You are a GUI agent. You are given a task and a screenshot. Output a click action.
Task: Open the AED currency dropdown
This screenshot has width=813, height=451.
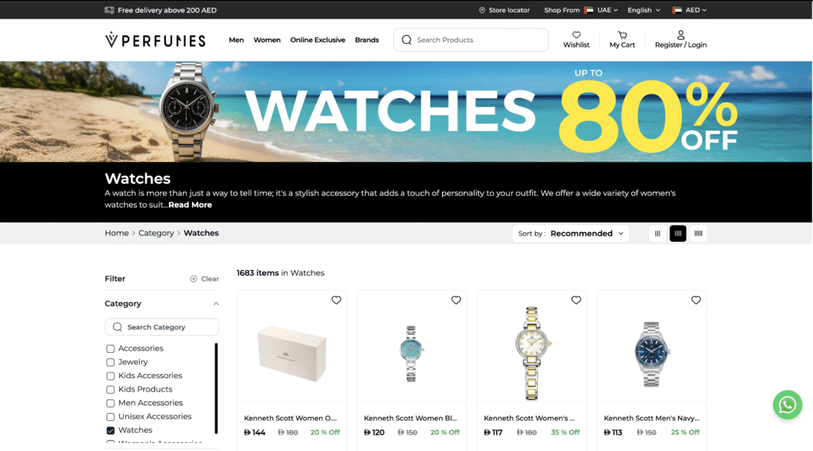[x=690, y=10]
